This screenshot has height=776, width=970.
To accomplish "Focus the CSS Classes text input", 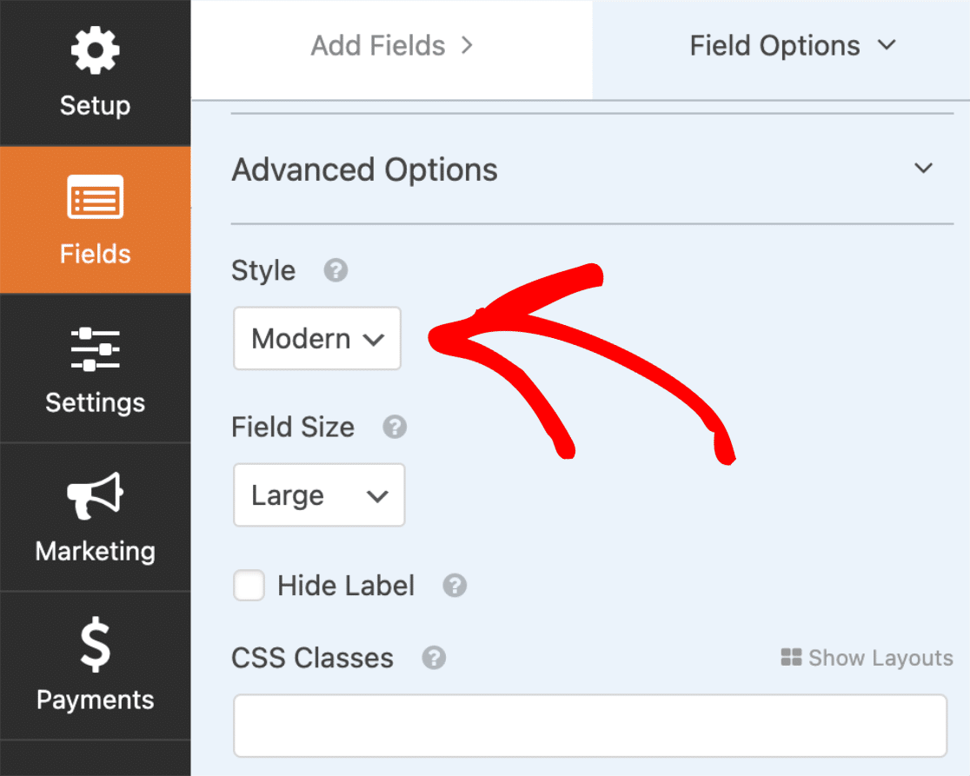I will [590, 726].
